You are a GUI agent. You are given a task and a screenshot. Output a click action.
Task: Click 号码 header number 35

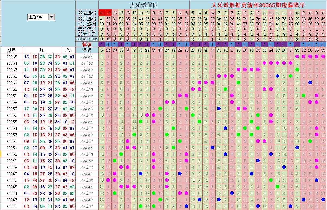coord(264,50)
